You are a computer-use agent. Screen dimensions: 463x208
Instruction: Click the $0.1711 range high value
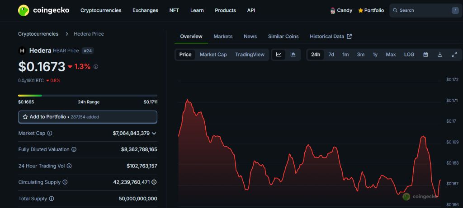[151, 102]
